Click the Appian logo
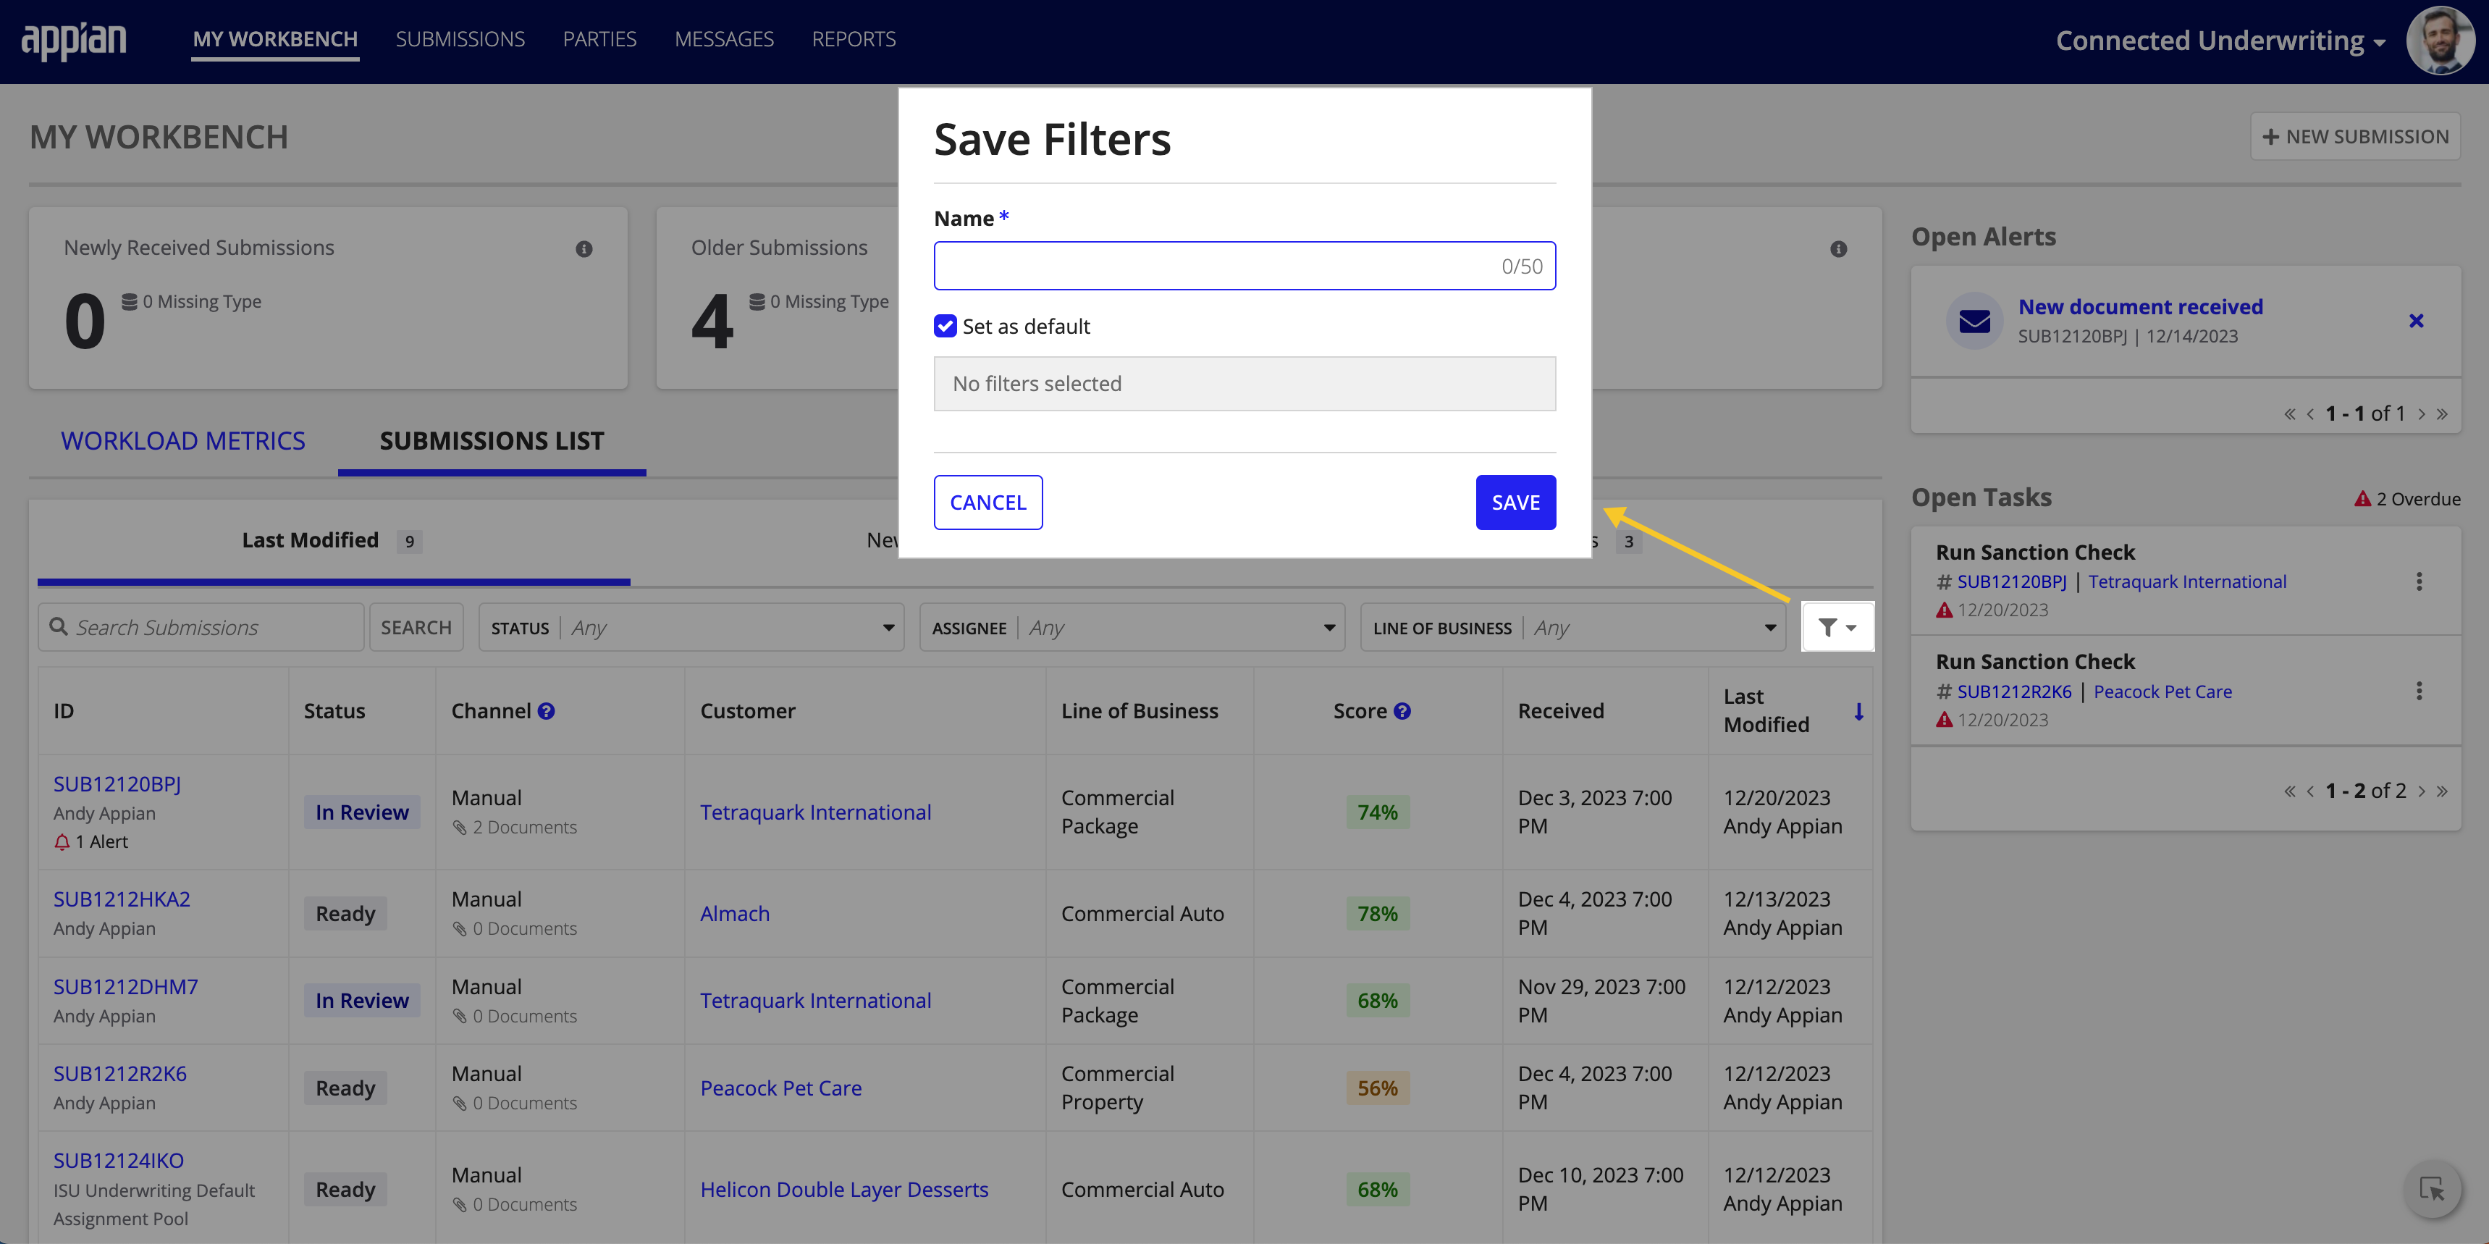 (x=75, y=40)
